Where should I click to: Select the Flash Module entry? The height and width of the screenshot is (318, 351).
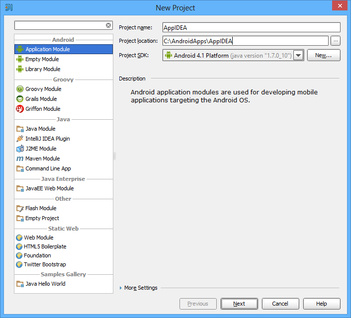tap(64, 208)
